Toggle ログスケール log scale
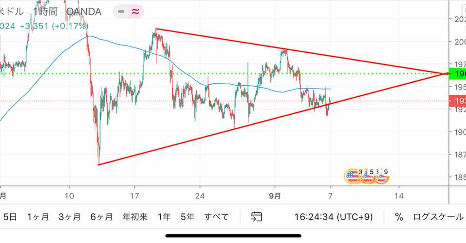Image resolution: width=466 pixels, height=243 pixels. click(438, 217)
